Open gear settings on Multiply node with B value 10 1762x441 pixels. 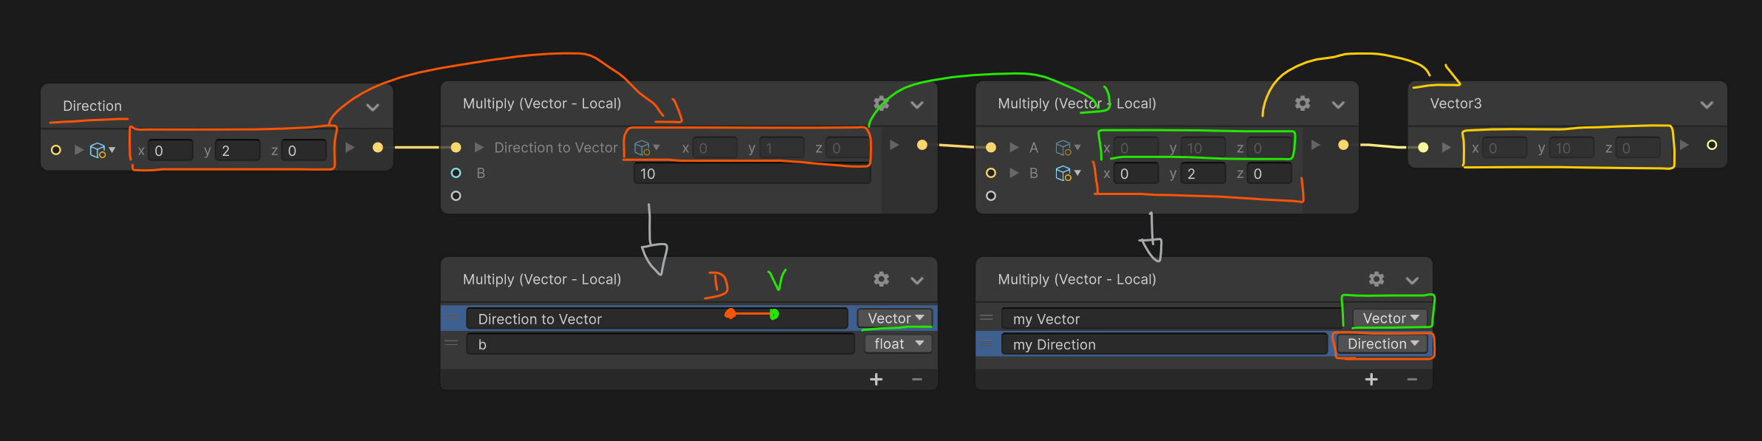click(881, 103)
